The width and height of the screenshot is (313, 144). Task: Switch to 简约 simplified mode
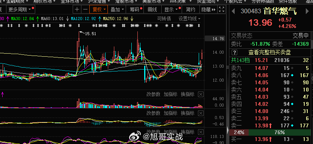(190, 9)
